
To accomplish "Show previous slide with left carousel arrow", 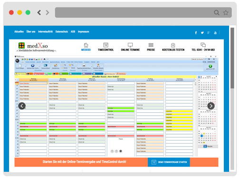I will (x=22, y=106).
